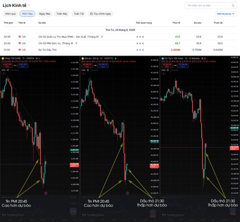Click the previous value 53.9
Image resolution: width=240 pixels, height=222 pixels.
(220, 37)
